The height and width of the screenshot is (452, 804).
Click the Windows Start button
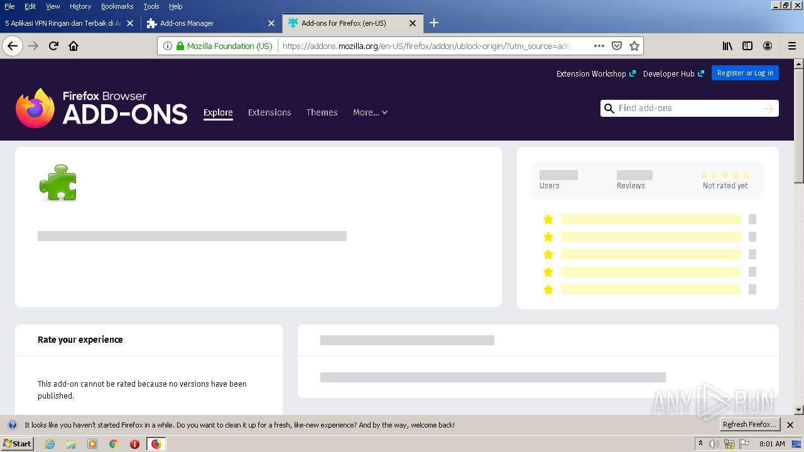[x=18, y=444]
